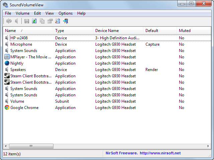Screen dimensions: 214x160
Task: Click the Nightly globe icon
Action: pyautogui.click(x=7, y=63)
